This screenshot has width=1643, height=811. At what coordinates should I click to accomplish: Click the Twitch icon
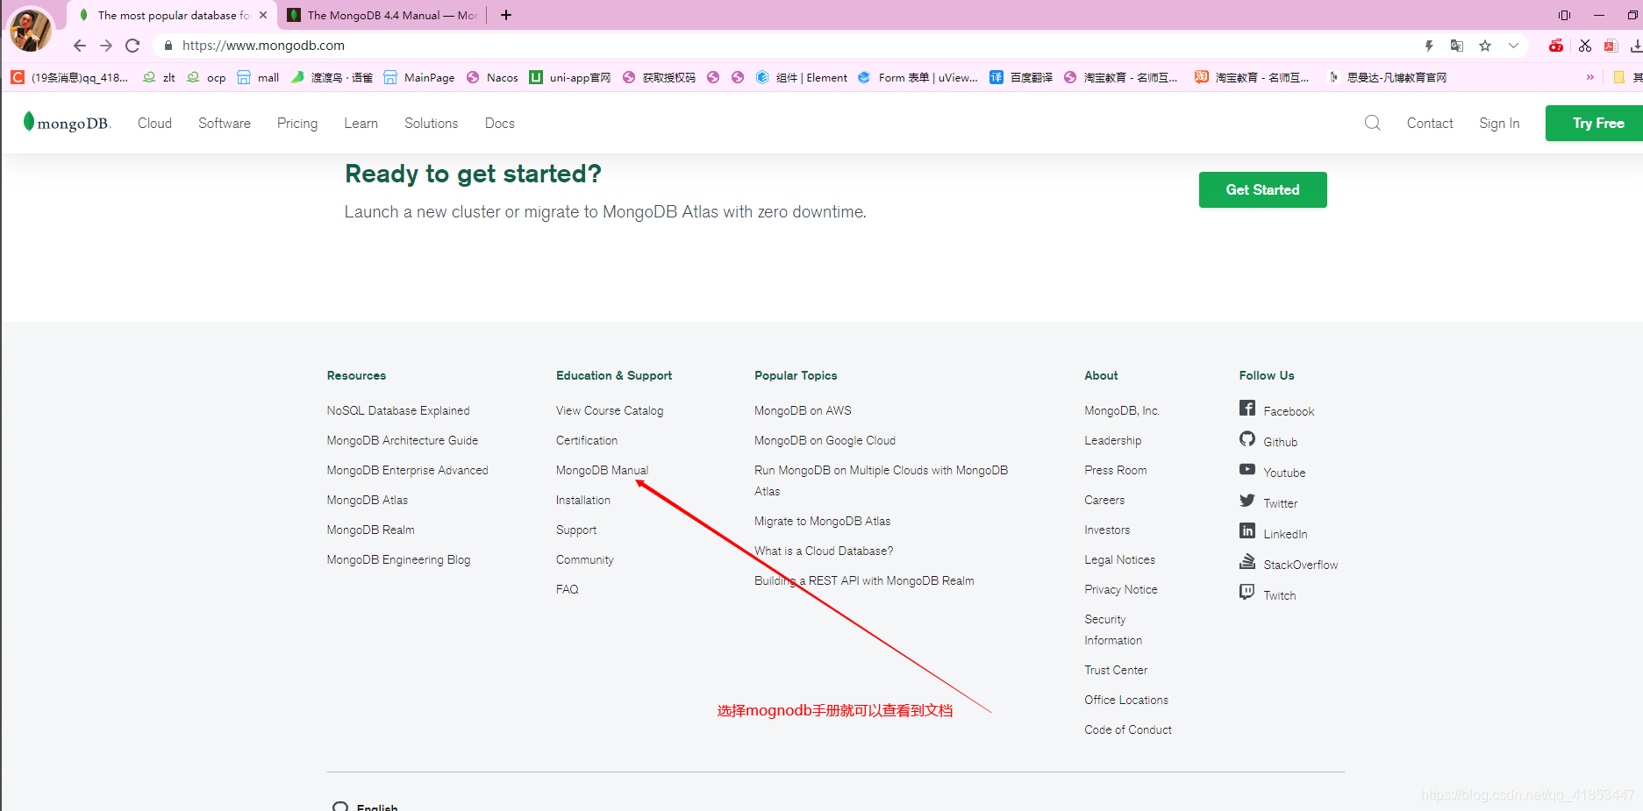[1247, 592]
